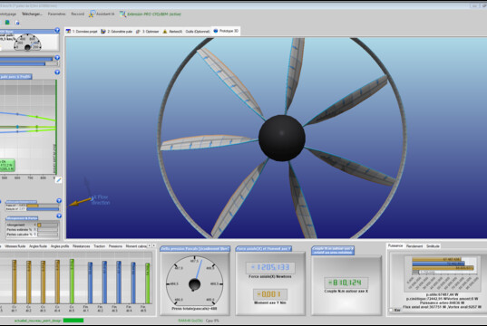This screenshot has height=326, width=487.
Task: Select the Puissance tab
Action: [395, 245]
